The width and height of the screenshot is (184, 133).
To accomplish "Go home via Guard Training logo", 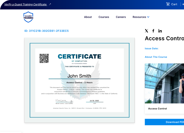I will pyautogui.click(x=28, y=17).
